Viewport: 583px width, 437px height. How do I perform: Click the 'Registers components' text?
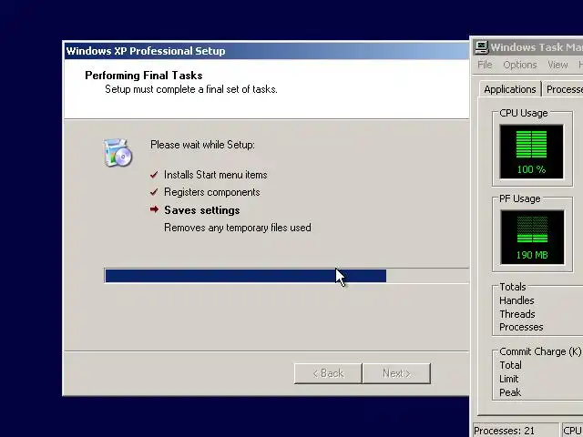coord(212,192)
